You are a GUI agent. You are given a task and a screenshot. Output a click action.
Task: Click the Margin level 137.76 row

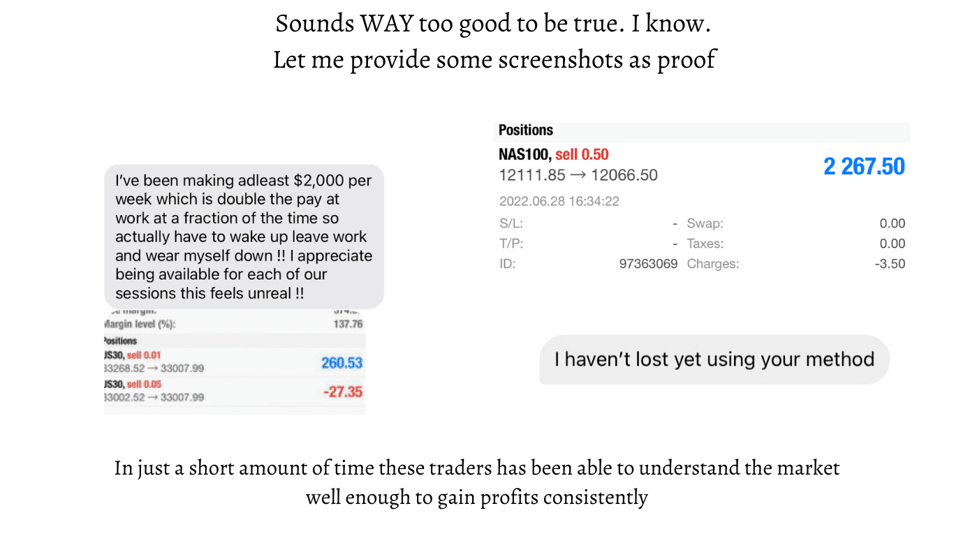pos(234,324)
